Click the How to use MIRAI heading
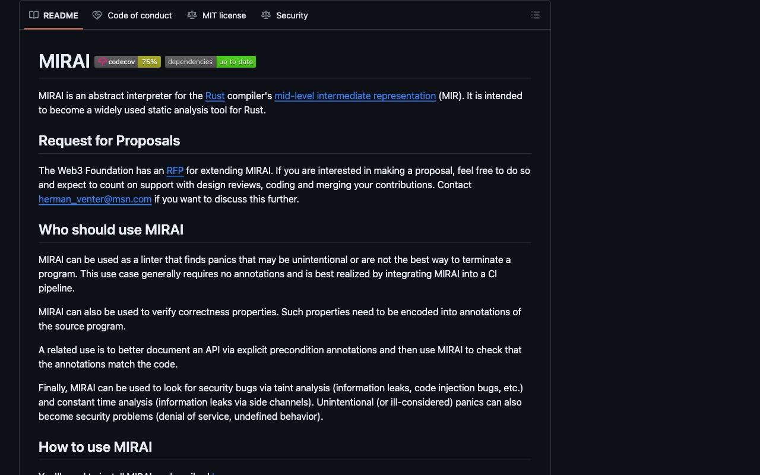This screenshot has width=760, height=475. click(95, 447)
